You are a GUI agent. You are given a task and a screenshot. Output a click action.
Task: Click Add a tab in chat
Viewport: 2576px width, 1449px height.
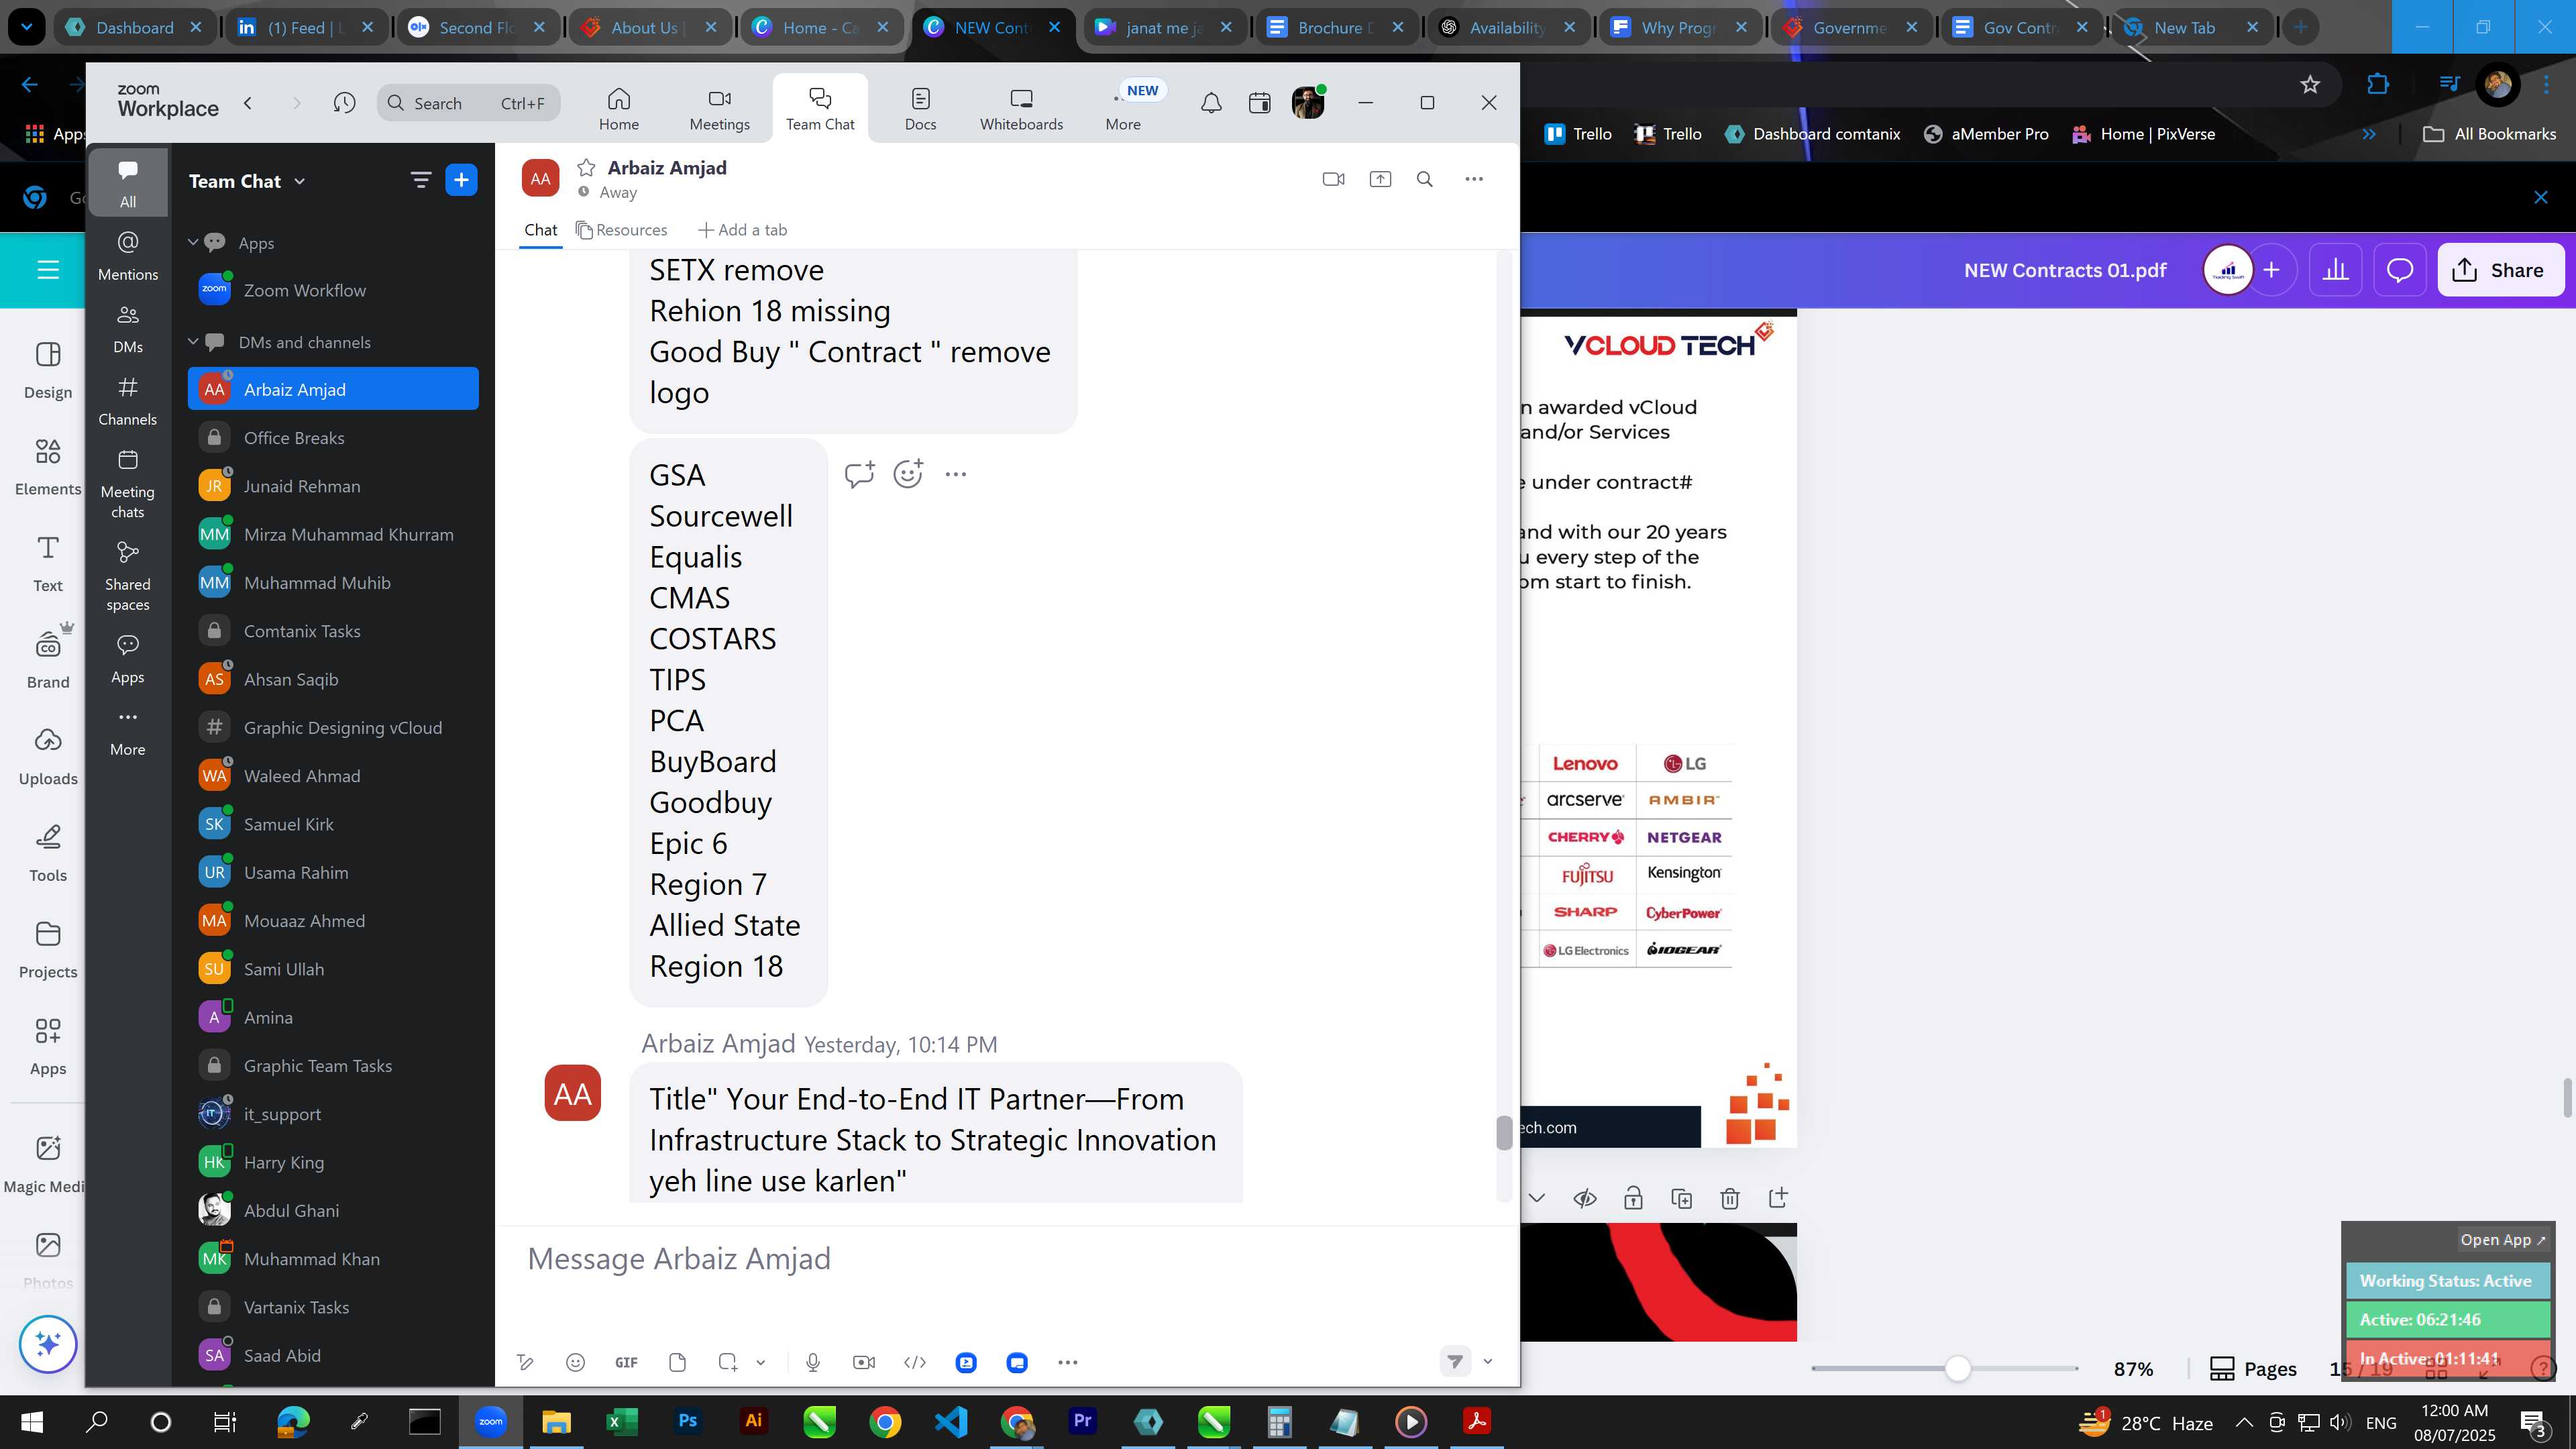742,230
